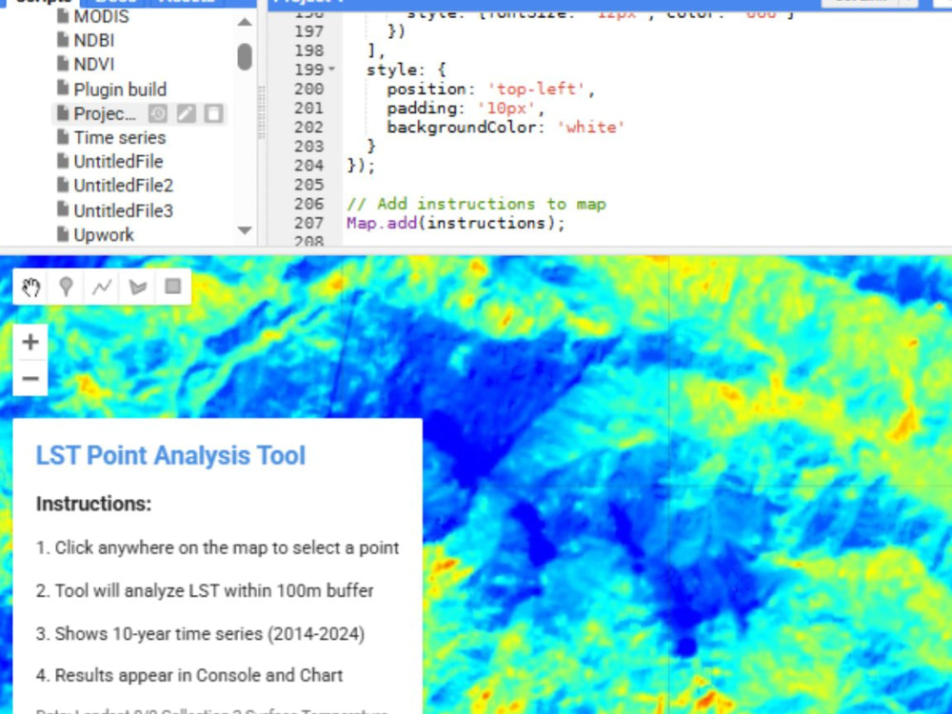
Task: Open the Time series script
Action: tap(120, 138)
